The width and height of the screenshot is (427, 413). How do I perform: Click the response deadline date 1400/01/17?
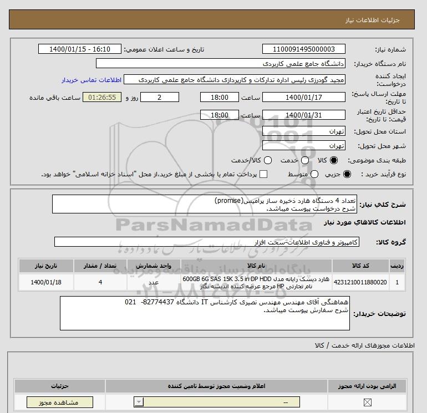[x=304, y=97]
